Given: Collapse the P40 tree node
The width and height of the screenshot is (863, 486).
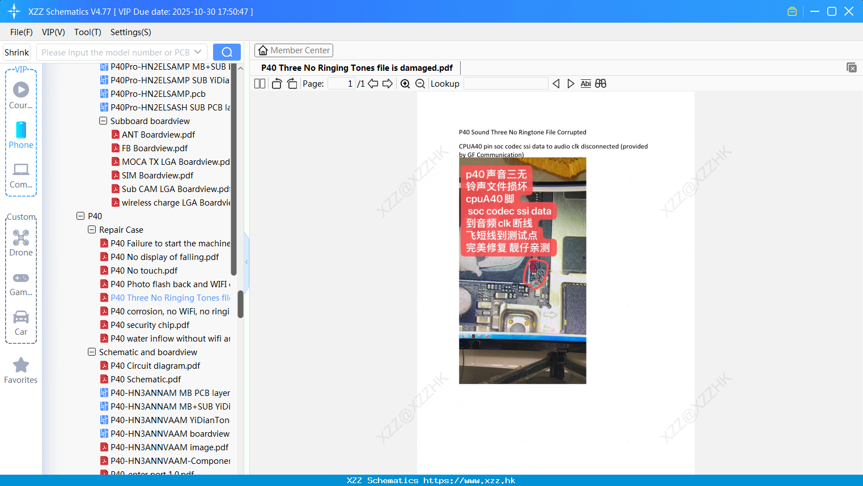Looking at the screenshot, I should pyautogui.click(x=80, y=216).
